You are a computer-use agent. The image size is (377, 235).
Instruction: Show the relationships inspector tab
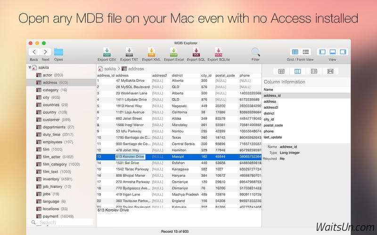point(330,71)
